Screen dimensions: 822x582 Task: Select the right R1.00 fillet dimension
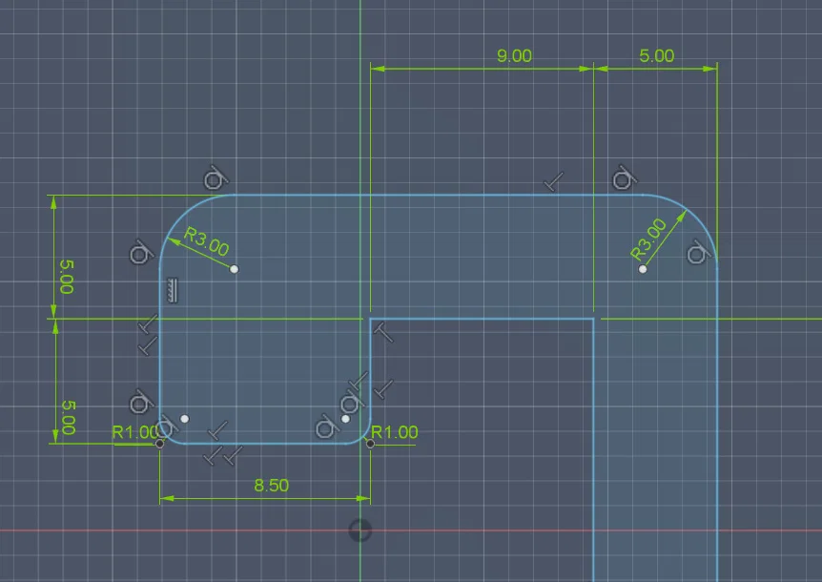[x=394, y=432]
